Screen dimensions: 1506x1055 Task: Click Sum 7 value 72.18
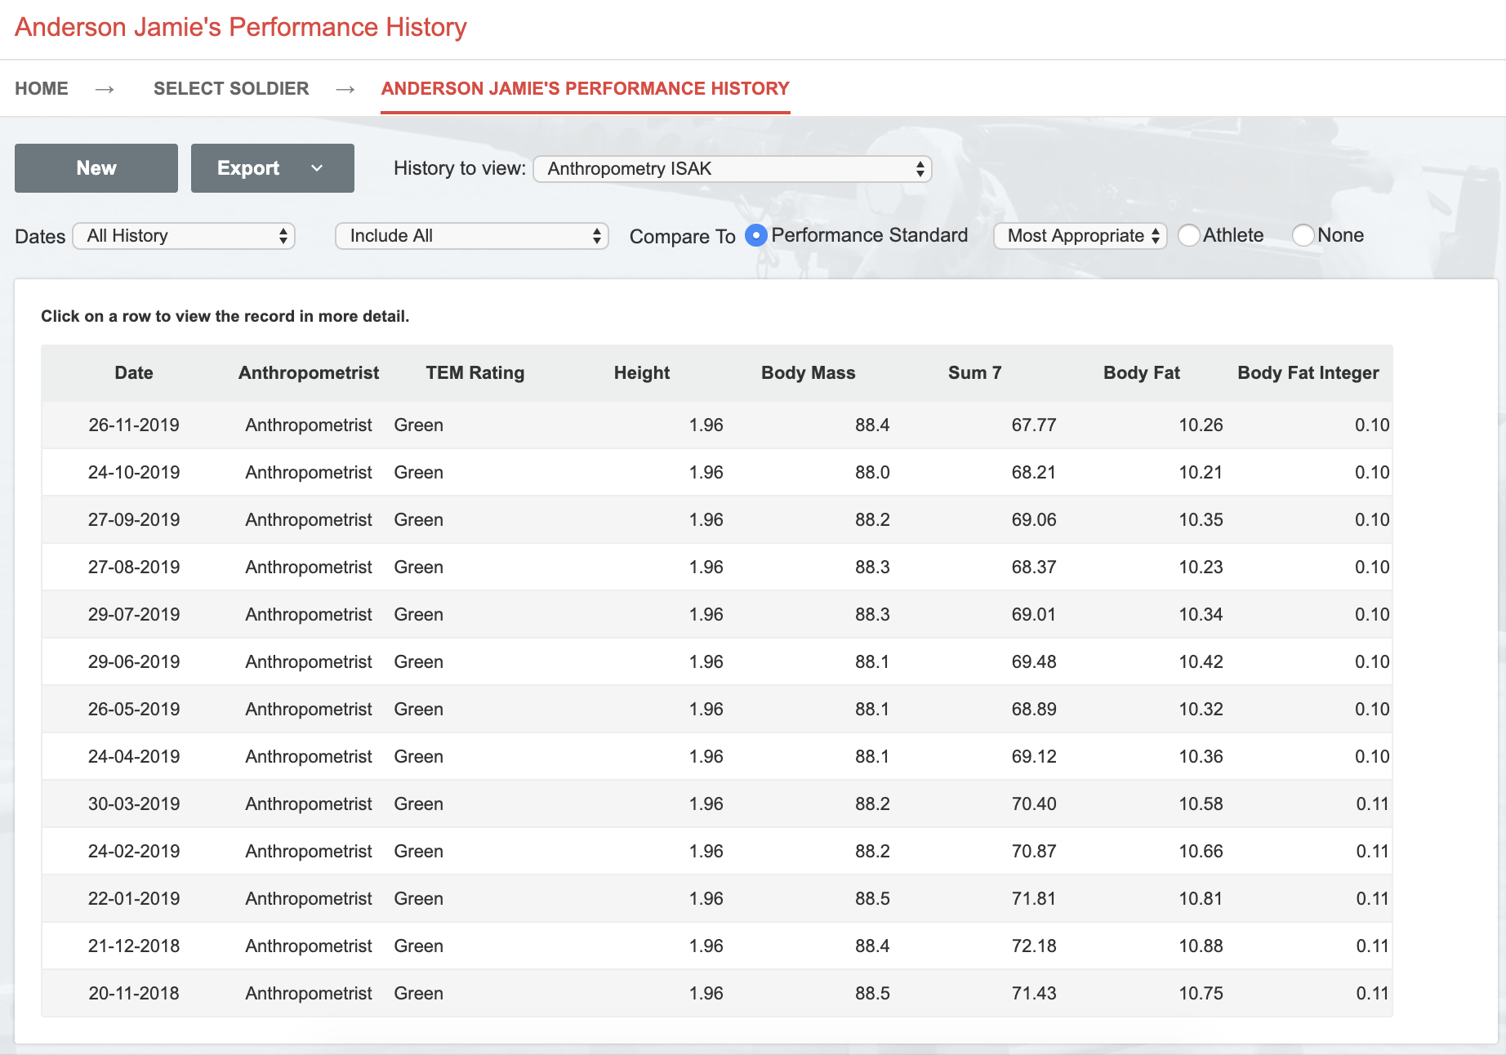click(1034, 946)
